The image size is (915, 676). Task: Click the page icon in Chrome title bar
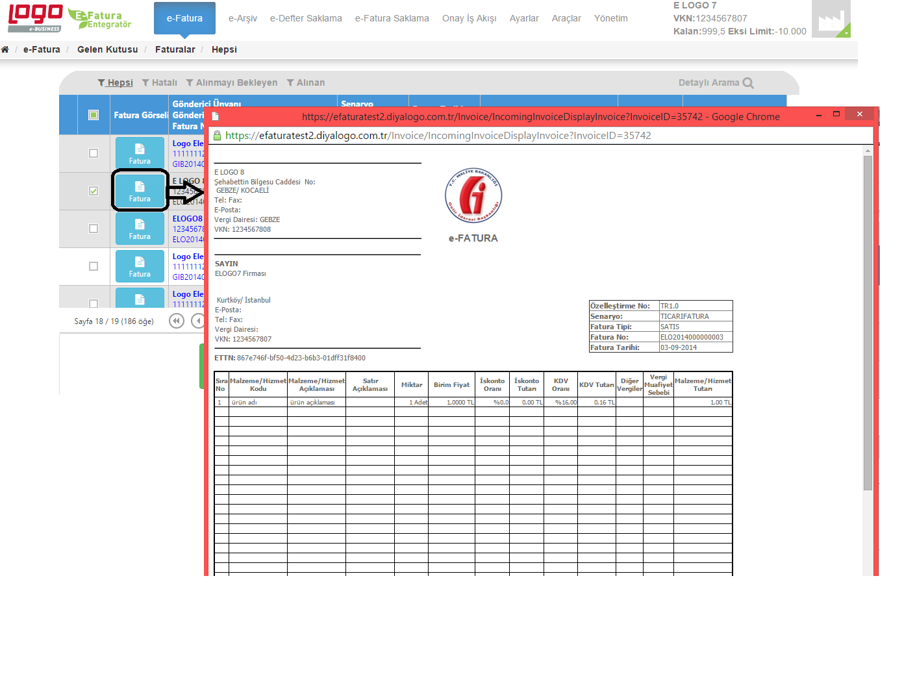(x=216, y=117)
